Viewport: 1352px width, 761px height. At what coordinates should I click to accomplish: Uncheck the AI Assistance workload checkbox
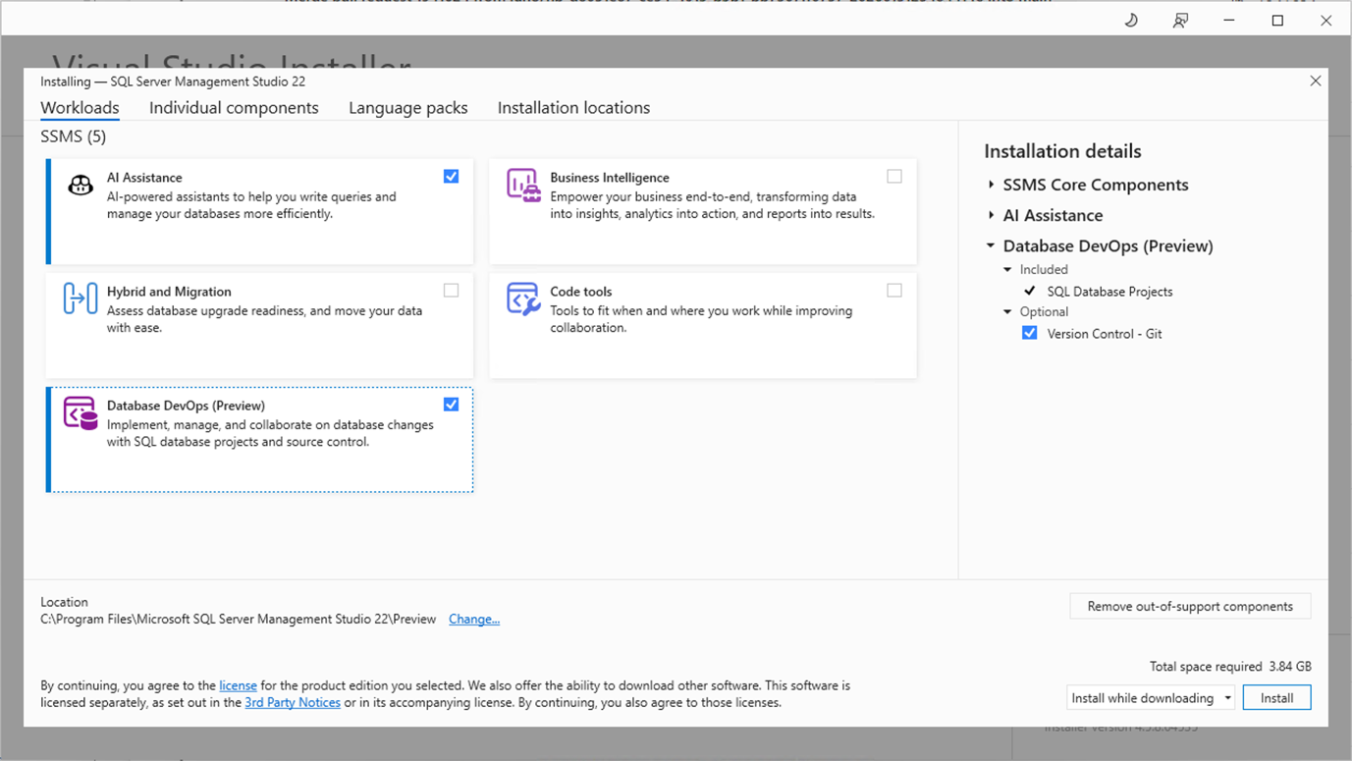coord(451,176)
